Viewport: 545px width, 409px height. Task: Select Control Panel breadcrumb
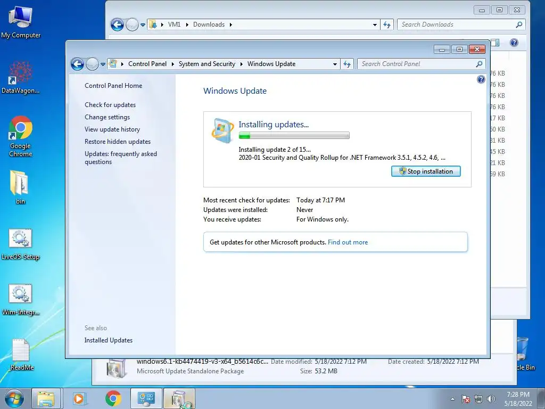(147, 64)
